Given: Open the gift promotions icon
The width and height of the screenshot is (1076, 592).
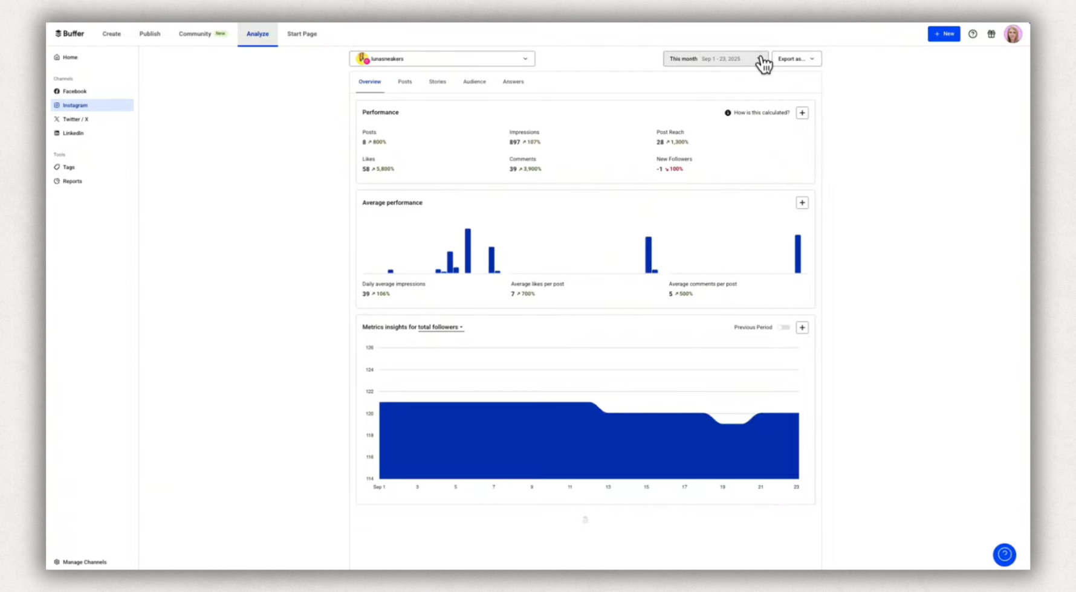Looking at the screenshot, I should pyautogui.click(x=991, y=34).
